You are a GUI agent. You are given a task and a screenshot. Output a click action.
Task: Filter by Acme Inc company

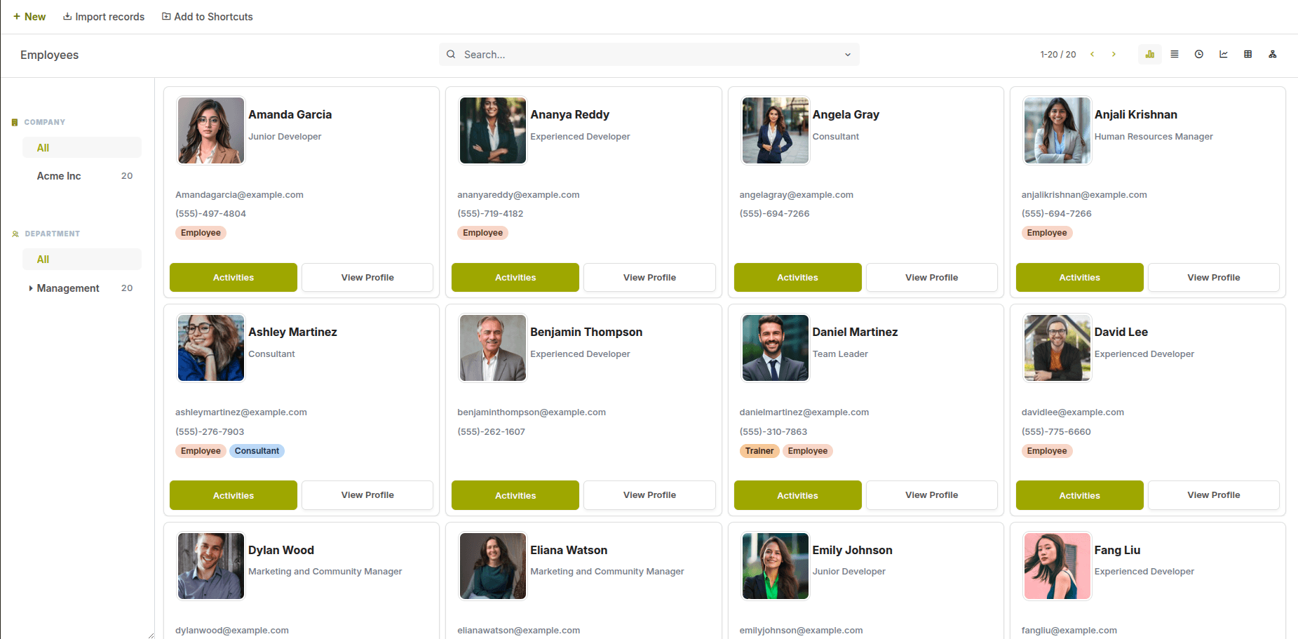pos(59,176)
